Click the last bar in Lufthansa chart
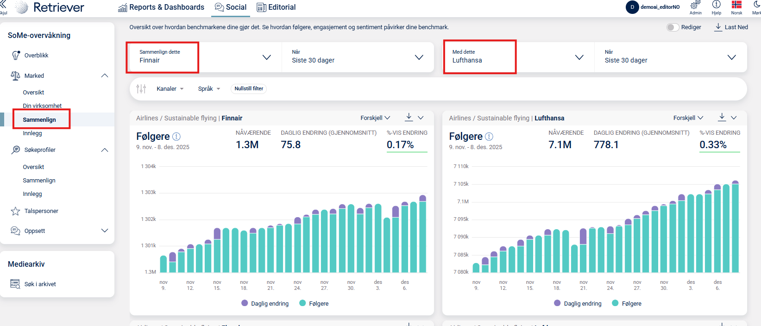761x326 pixels. [735, 227]
